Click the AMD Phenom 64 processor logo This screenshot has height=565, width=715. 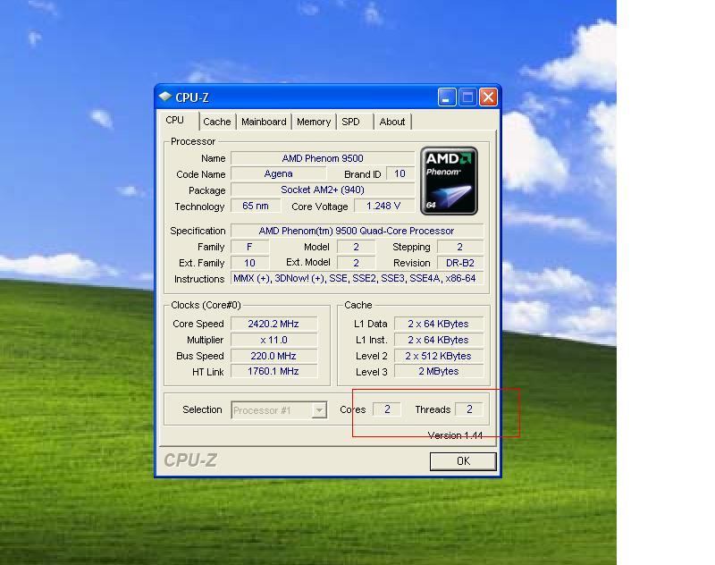click(449, 181)
